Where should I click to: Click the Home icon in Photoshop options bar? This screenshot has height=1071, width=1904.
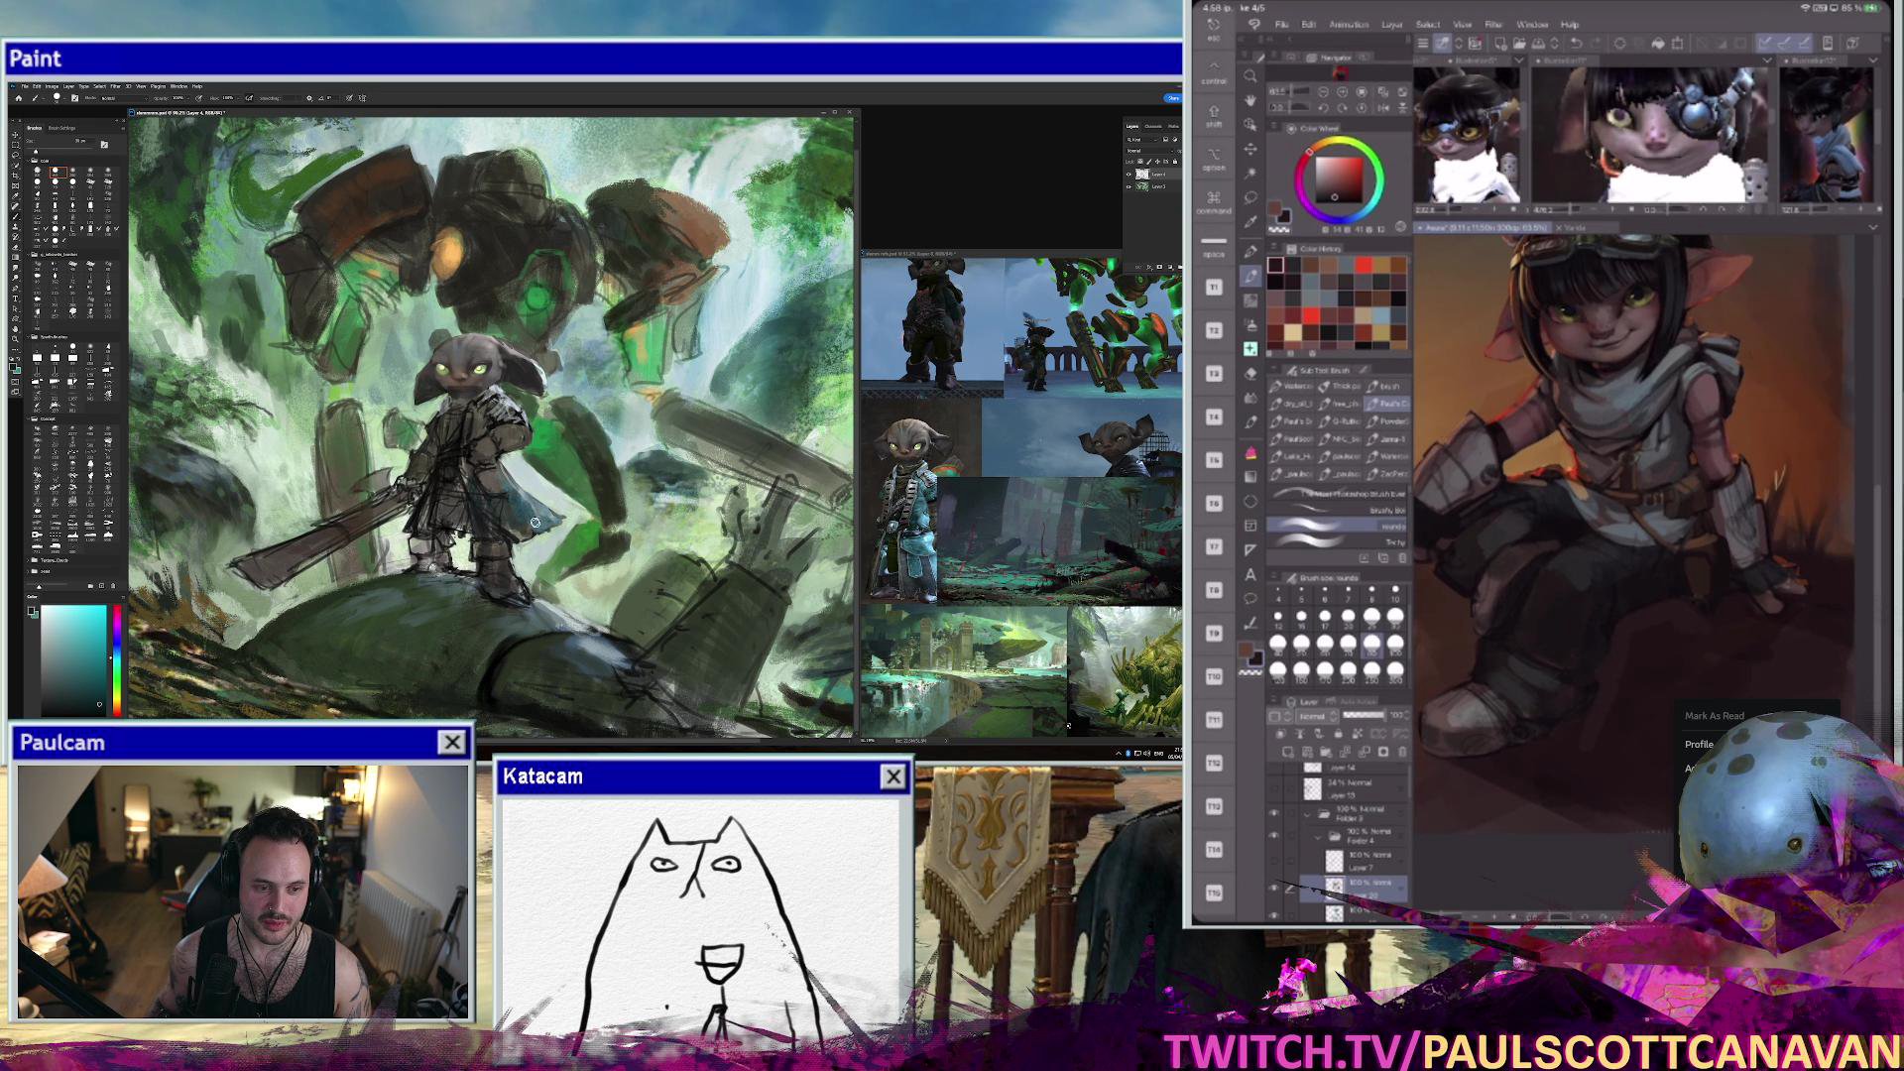(19, 98)
